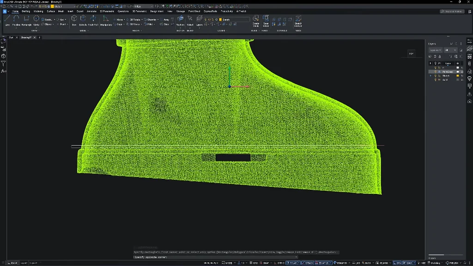The image size is (473, 266).
Task: Select the Polyline tool
Action: click(x=16, y=21)
